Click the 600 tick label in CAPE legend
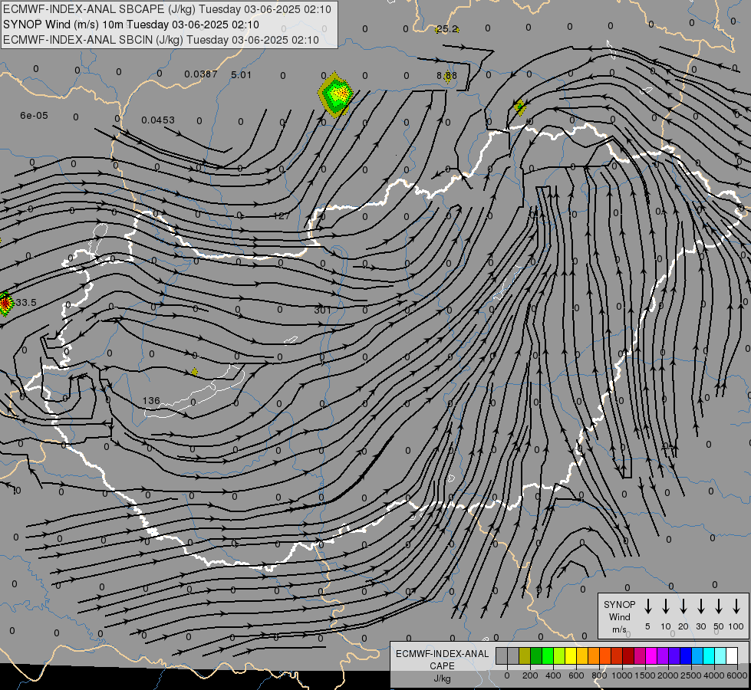The height and width of the screenshot is (690, 751). coord(576,675)
